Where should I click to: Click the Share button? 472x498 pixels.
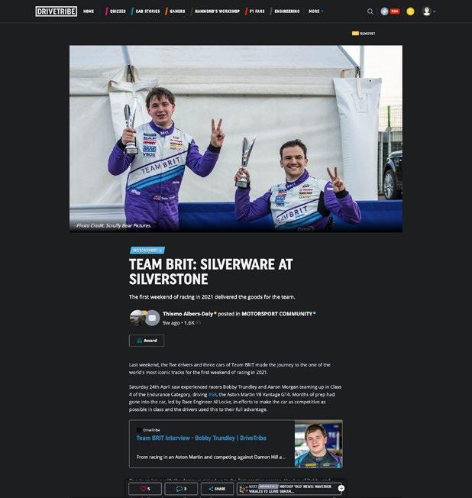click(x=217, y=489)
